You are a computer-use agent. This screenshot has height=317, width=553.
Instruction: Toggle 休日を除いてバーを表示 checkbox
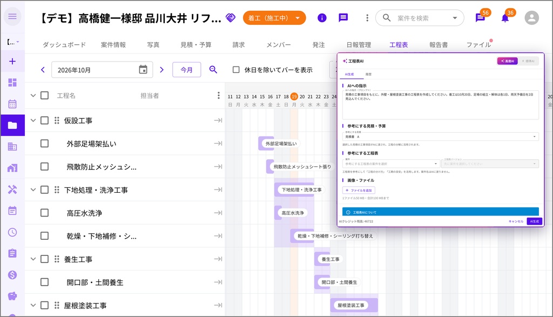[x=236, y=70]
